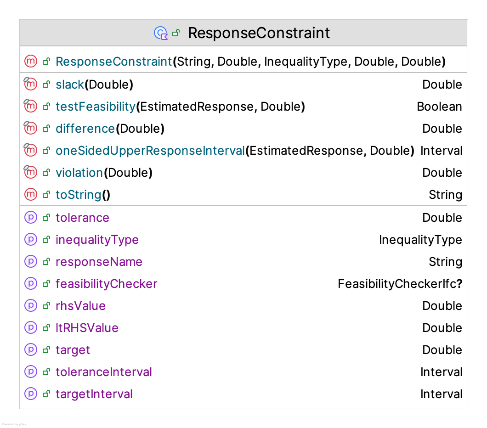
Task: Click the Double type of target property
Action: pyautogui.click(x=442, y=350)
